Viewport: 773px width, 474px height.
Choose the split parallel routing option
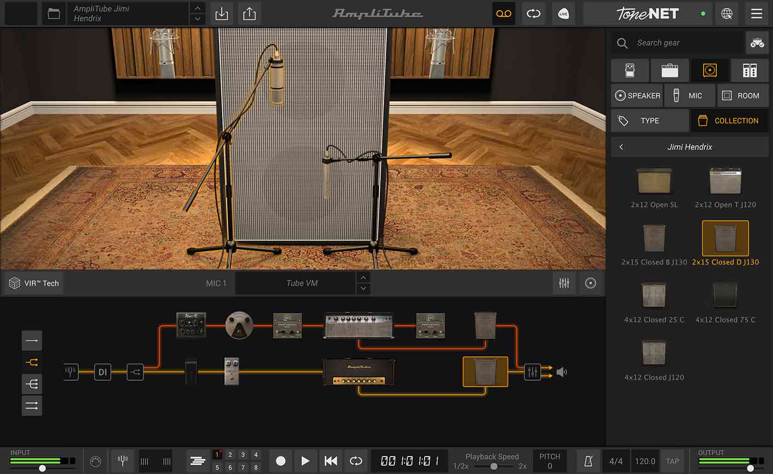(32, 362)
